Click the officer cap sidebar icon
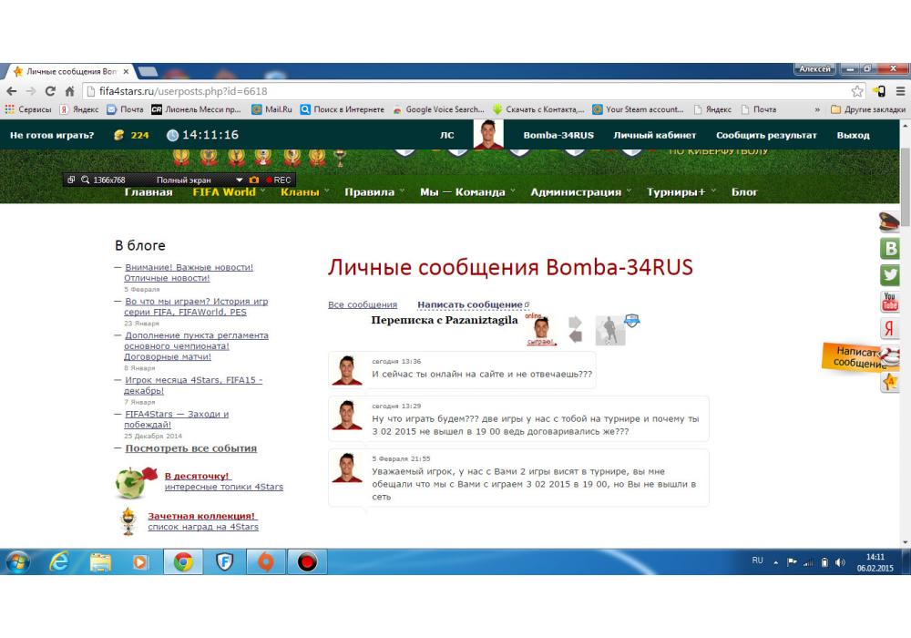 (889, 221)
